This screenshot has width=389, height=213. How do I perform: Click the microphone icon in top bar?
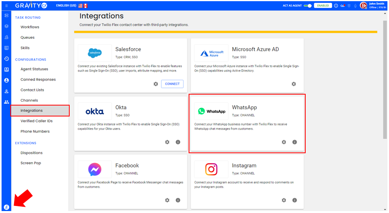tap(355, 6)
